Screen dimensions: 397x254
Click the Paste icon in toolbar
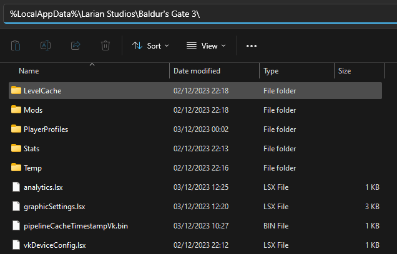coord(16,45)
